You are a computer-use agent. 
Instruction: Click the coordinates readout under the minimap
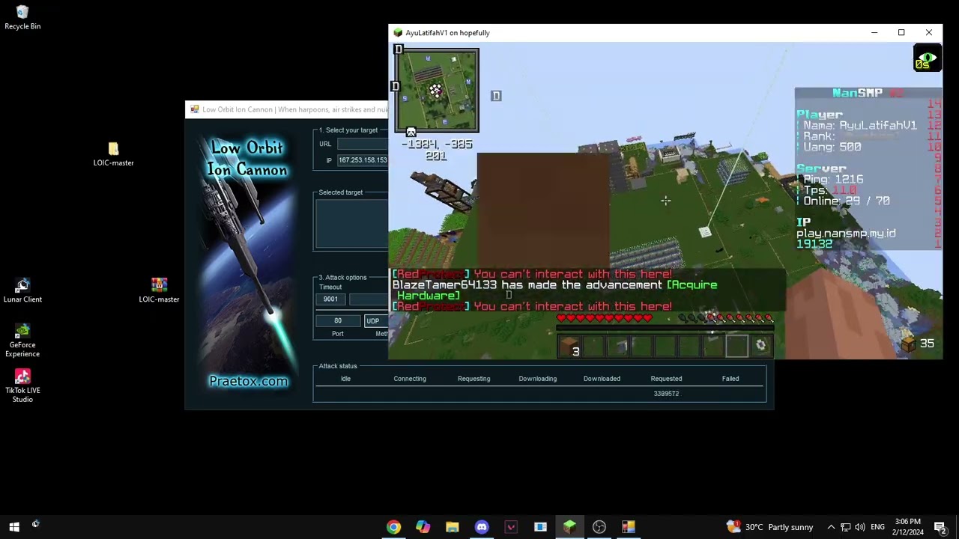[437, 150]
